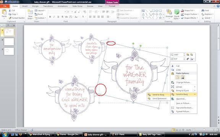Screen dimensions: 220x137
Task: Close the slide thumbnails pane
Action: [14, 25]
